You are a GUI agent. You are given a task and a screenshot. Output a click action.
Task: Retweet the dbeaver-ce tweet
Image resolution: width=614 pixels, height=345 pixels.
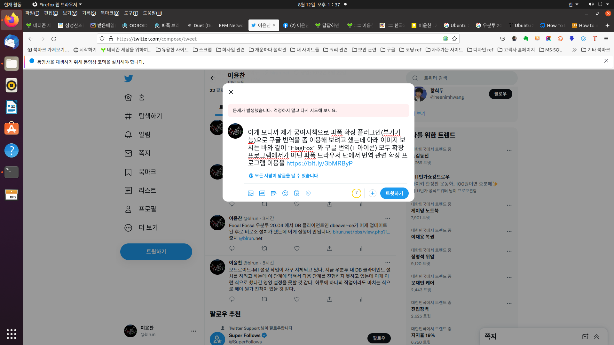click(x=264, y=248)
